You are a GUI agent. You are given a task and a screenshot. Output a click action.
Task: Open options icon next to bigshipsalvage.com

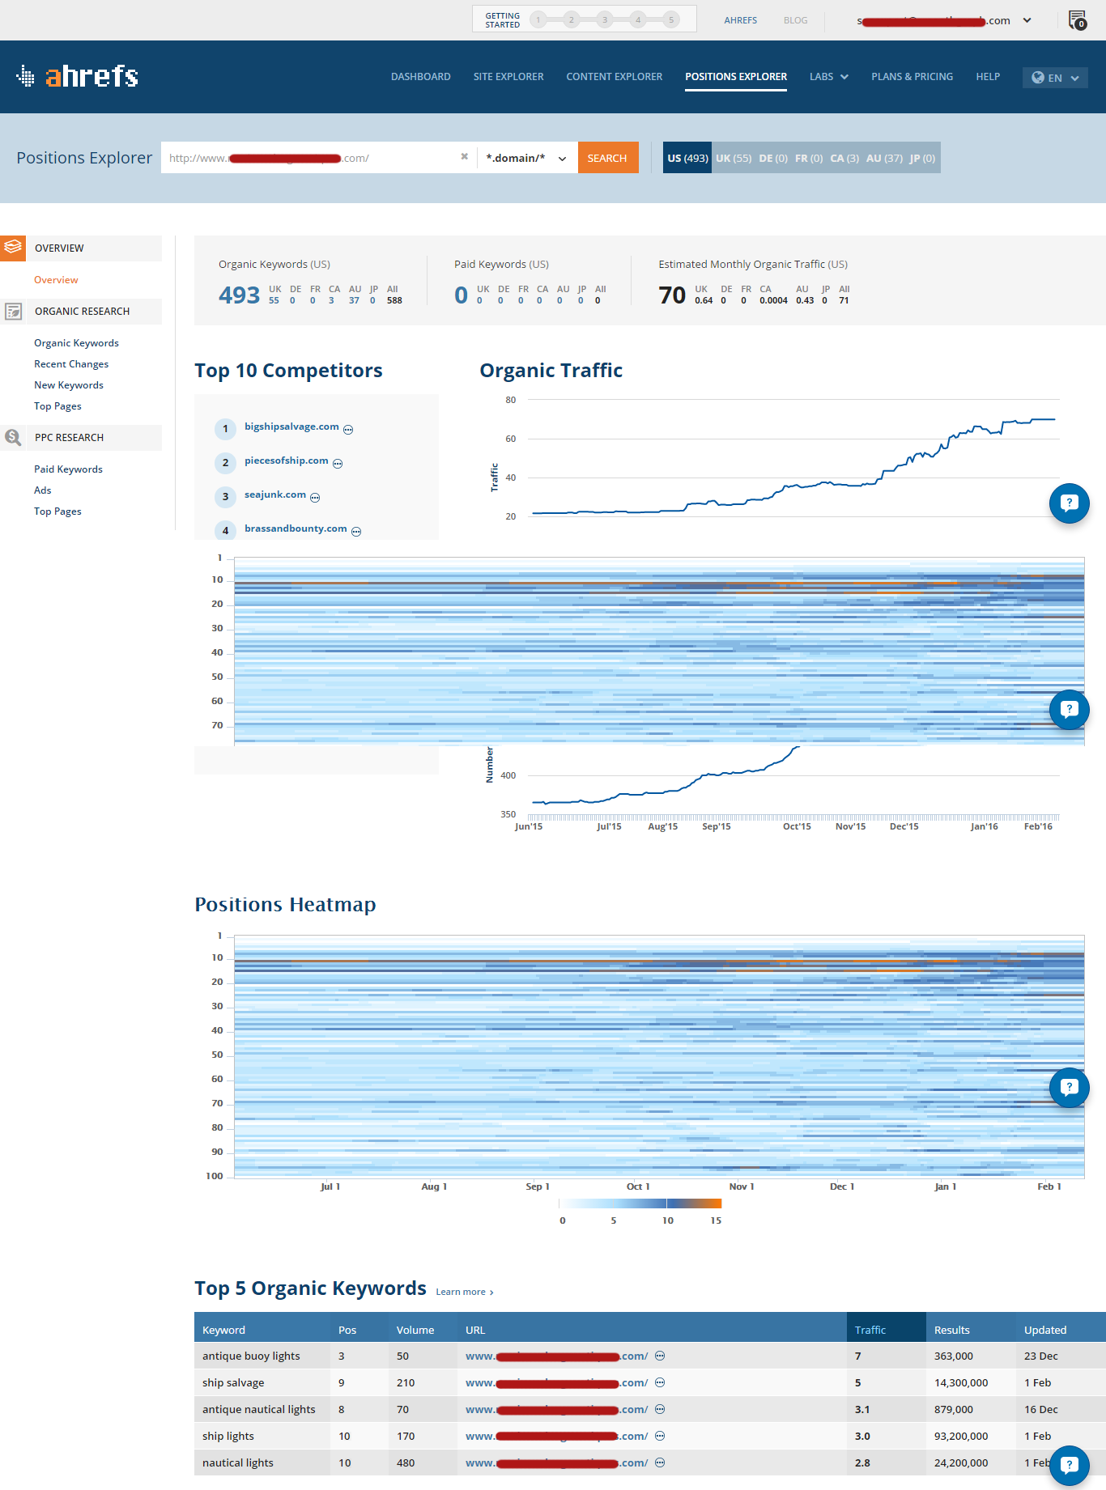(348, 430)
